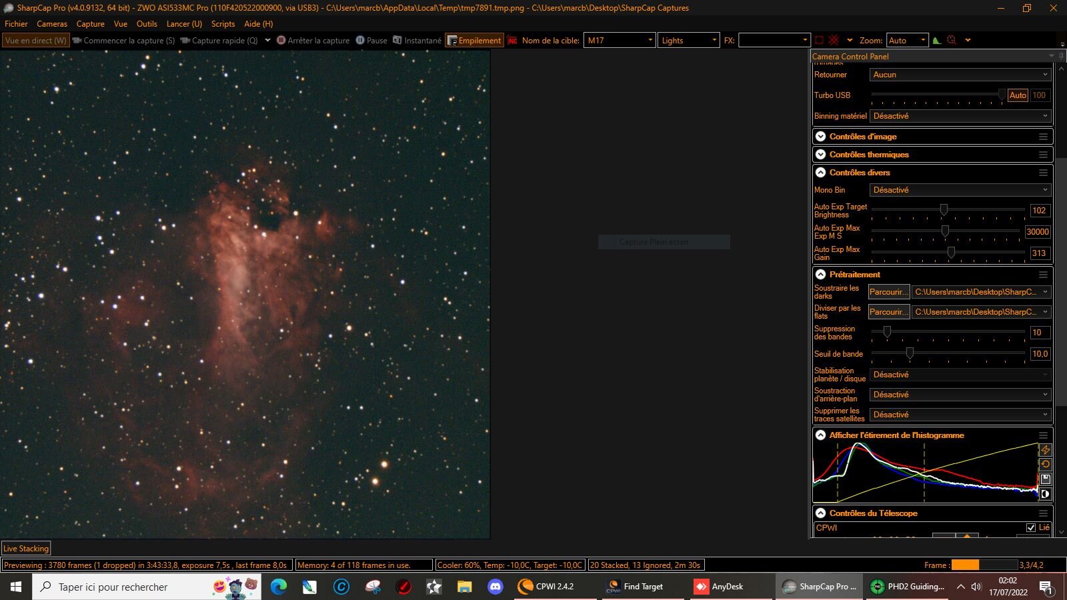Toggle the Auto button for Turbo USB
1067x600 pixels.
(x=1018, y=95)
